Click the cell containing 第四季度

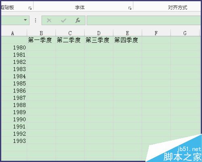(127, 40)
